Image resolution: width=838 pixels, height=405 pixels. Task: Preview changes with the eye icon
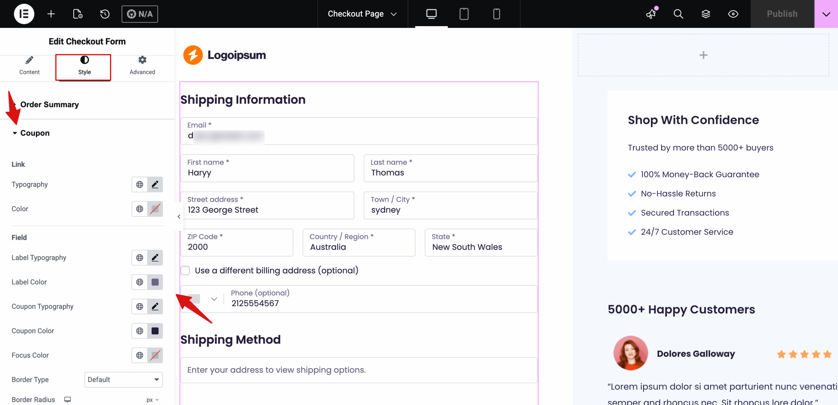[733, 14]
